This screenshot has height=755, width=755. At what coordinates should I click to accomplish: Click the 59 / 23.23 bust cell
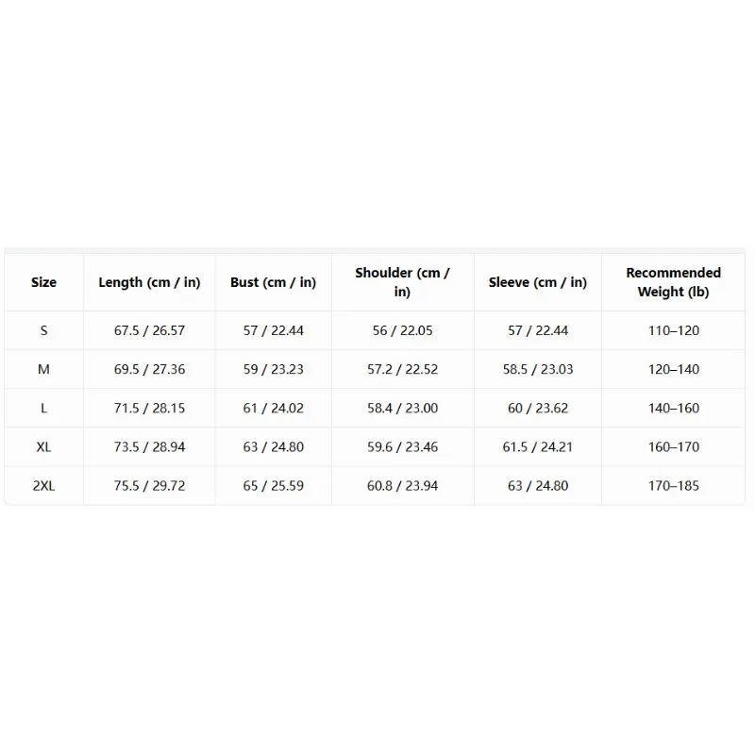273,369
